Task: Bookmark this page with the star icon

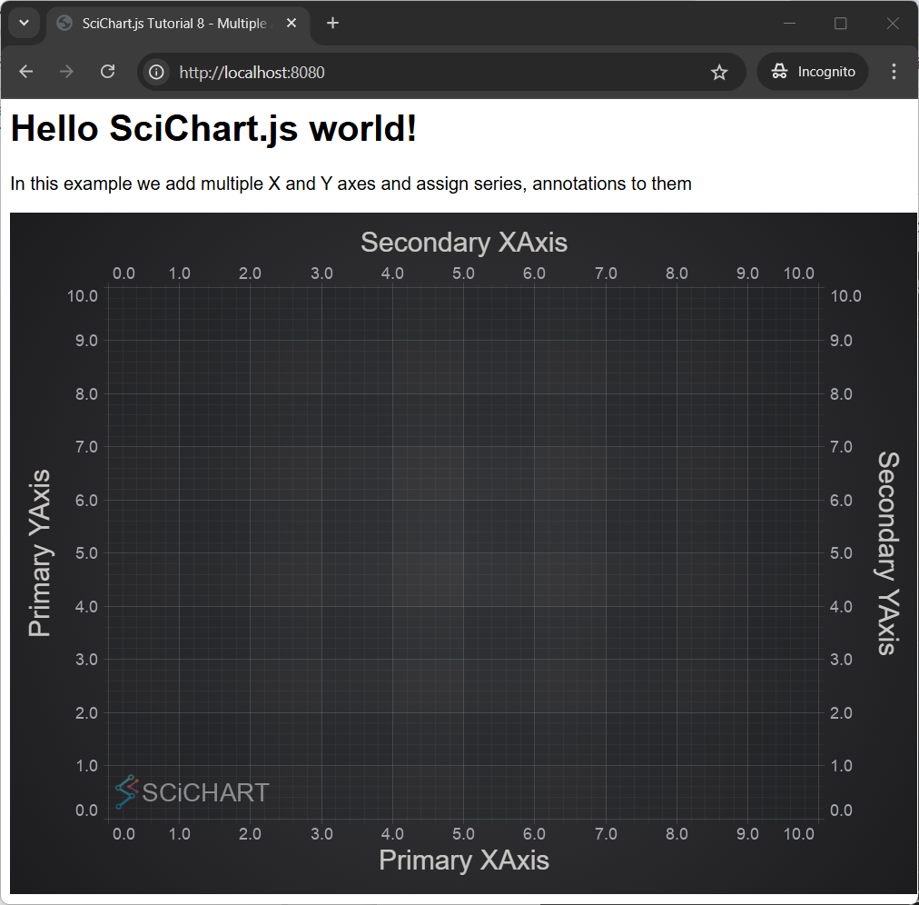Action: coord(719,72)
